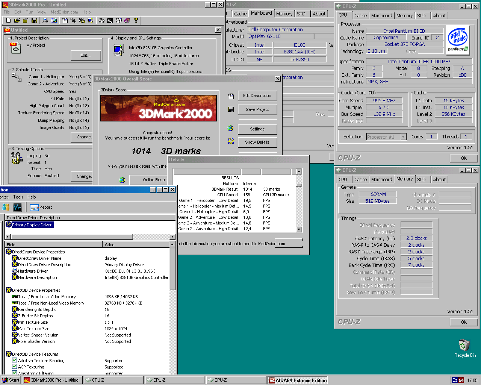The image size is (481, 385).
Task: Click the yellow question mark help toolbar icon
Action: [x=136, y=20]
